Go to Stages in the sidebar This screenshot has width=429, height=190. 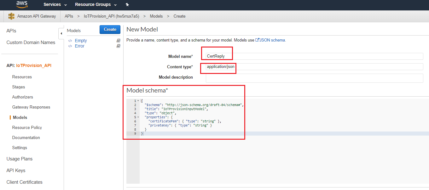(x=19, y=87)
